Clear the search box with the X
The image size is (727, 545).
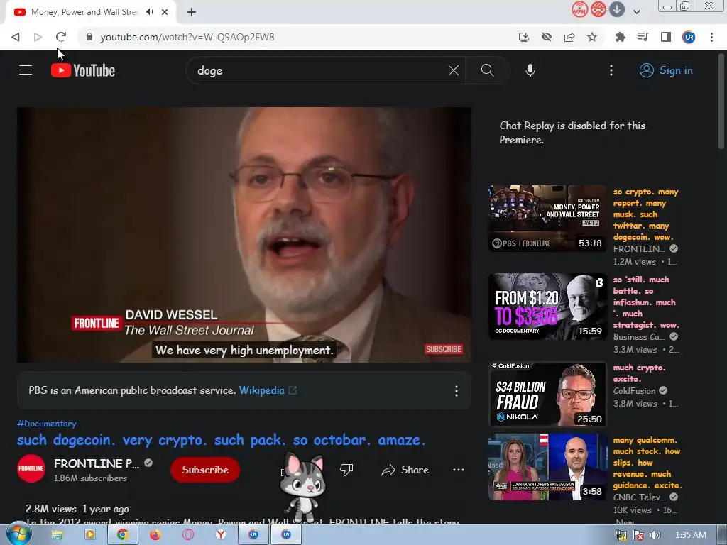click(x=454, y=70)
